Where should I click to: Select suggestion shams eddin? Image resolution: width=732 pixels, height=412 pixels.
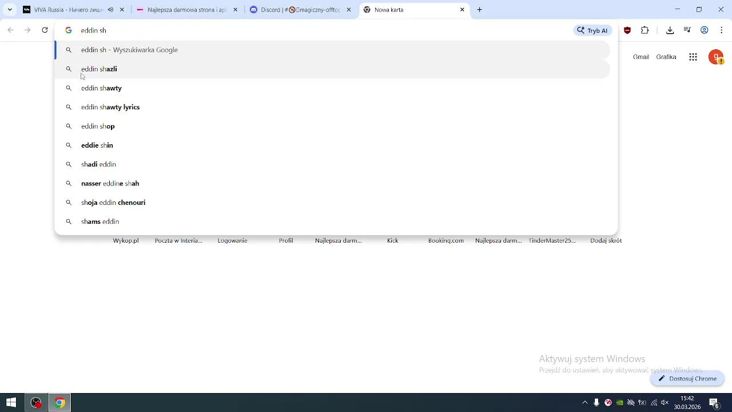[332, 221]
